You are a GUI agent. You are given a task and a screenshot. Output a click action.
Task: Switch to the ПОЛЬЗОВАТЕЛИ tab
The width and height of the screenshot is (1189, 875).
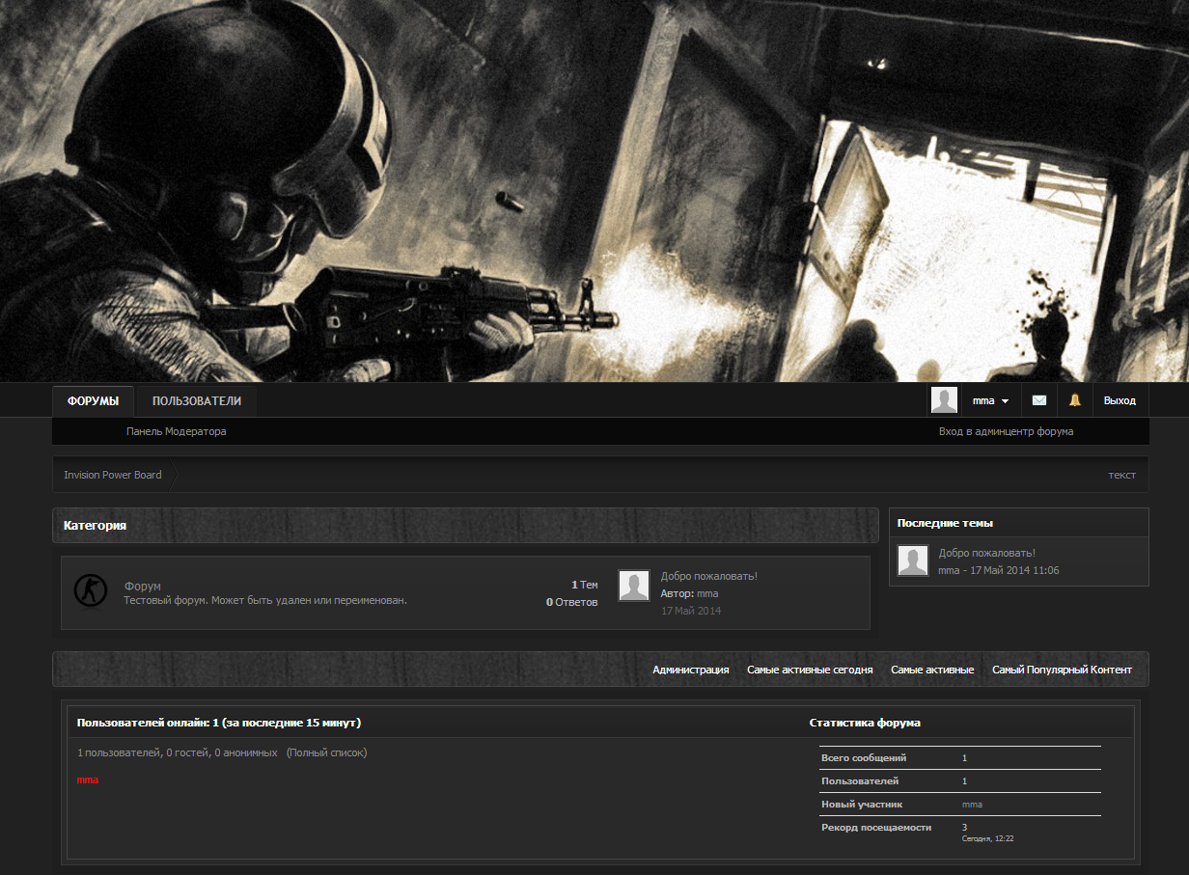click(x=197, y=401)
